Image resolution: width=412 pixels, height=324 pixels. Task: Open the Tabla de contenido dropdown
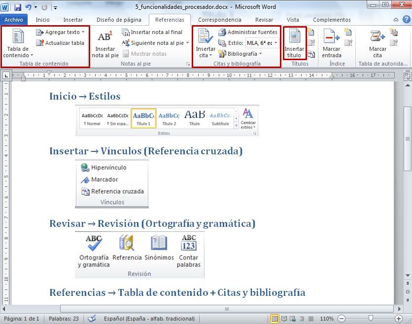coord(18,44)
